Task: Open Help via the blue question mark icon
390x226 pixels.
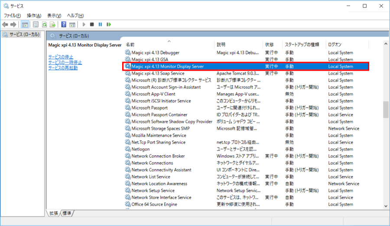Action: (x=64, y=25)
